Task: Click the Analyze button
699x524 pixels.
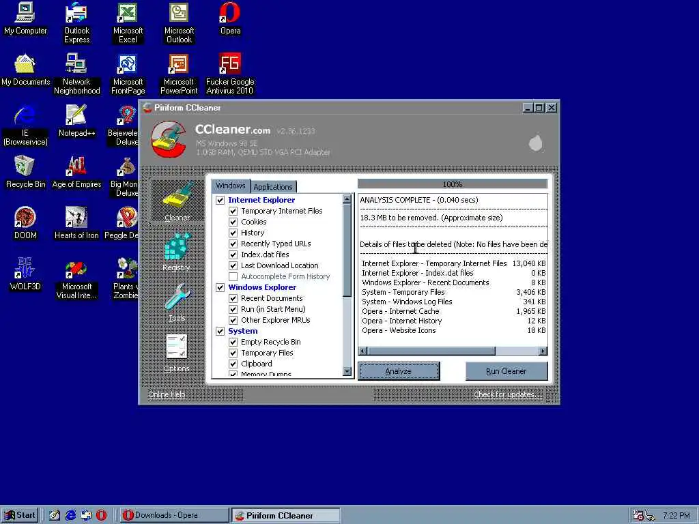Action: [399, 371]
